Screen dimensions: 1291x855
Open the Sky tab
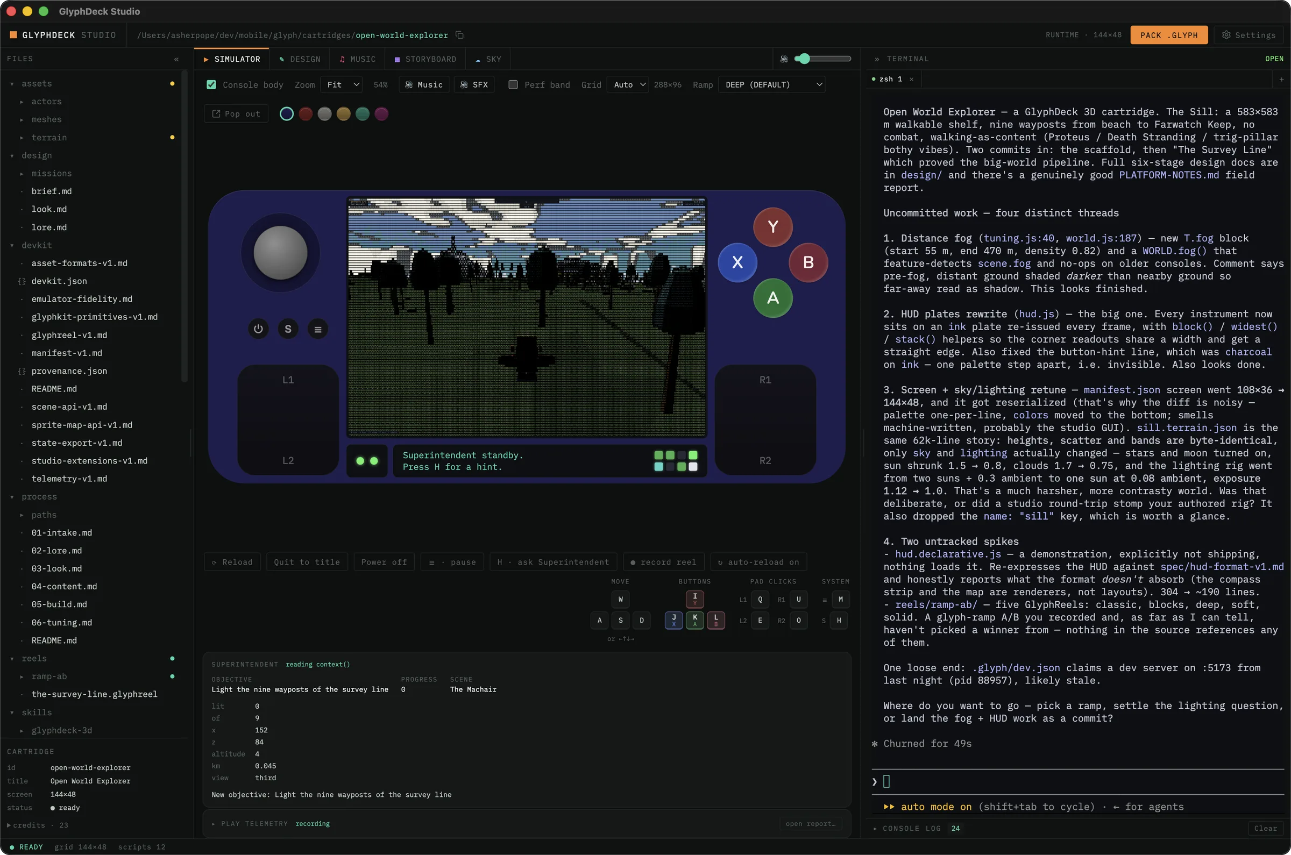[488, 59]
